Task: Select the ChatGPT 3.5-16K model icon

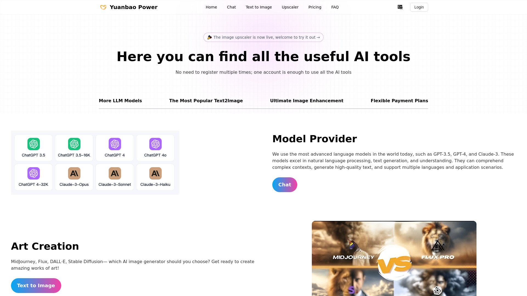Action: coord(74,144)
